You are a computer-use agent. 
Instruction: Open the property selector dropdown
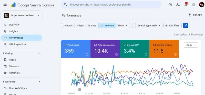pyautogui.click(x=22, y=15)
